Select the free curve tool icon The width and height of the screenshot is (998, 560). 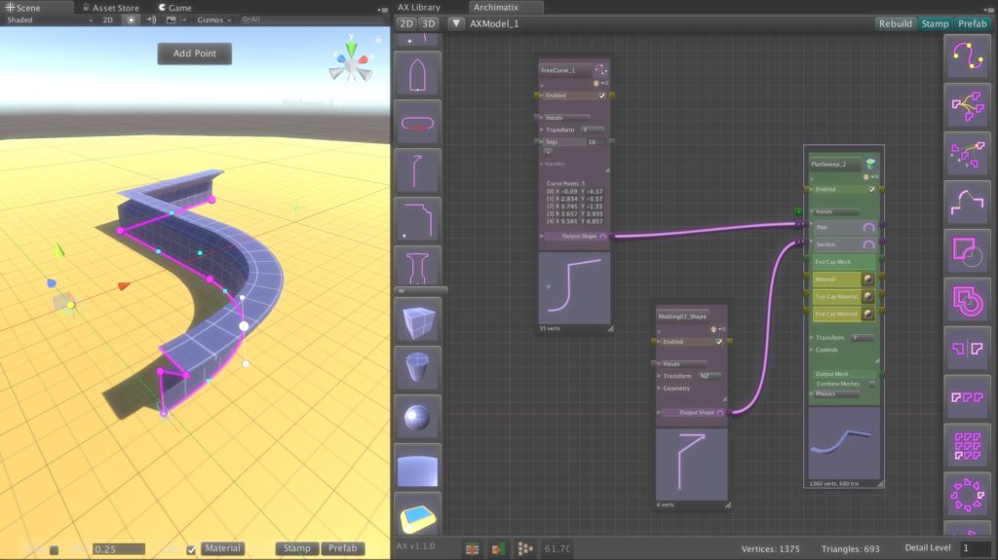(968, 55)
